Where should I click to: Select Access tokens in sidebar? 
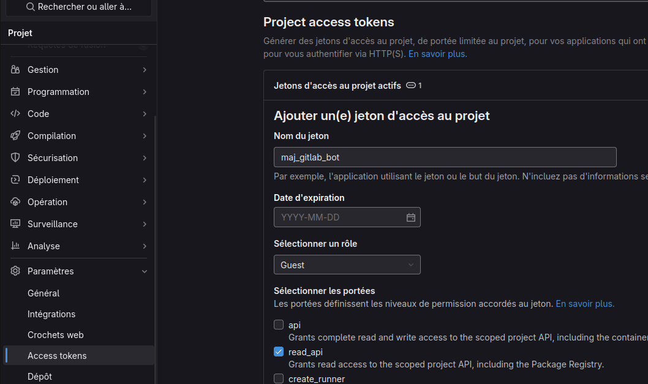[x=78, y=355]
